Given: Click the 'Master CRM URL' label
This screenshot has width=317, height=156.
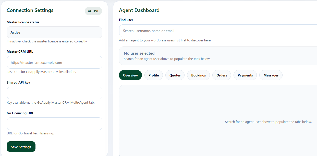Looking at the screenshot, I should (20, 52).
